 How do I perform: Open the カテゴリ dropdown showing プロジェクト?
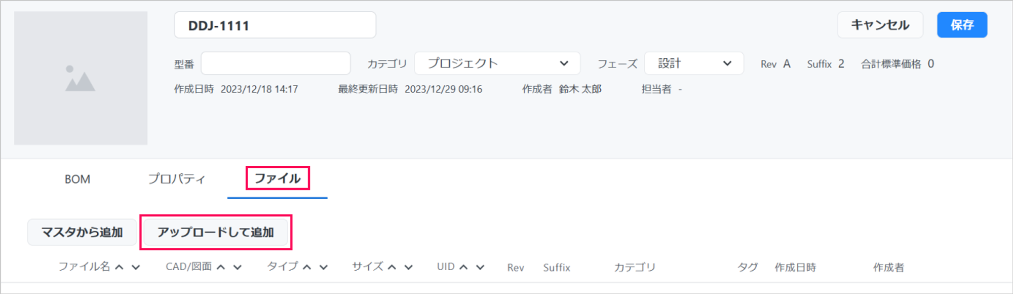[x=497, y=63]
